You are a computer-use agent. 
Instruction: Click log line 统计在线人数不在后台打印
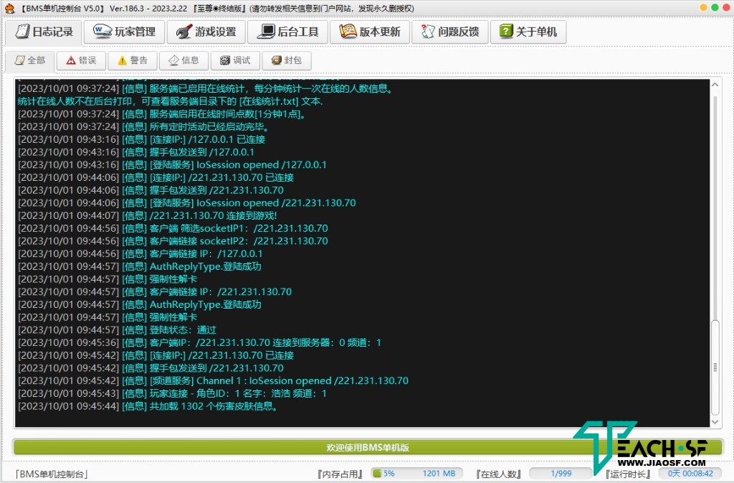click(x=170, y=101)
